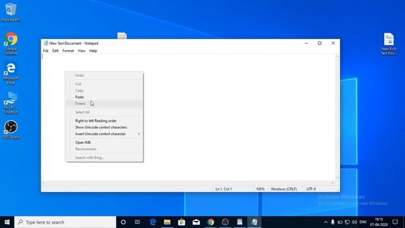Open the Action Center notifications icon
The width and height of the screenshot is (405, 228).
pos(395,222)
